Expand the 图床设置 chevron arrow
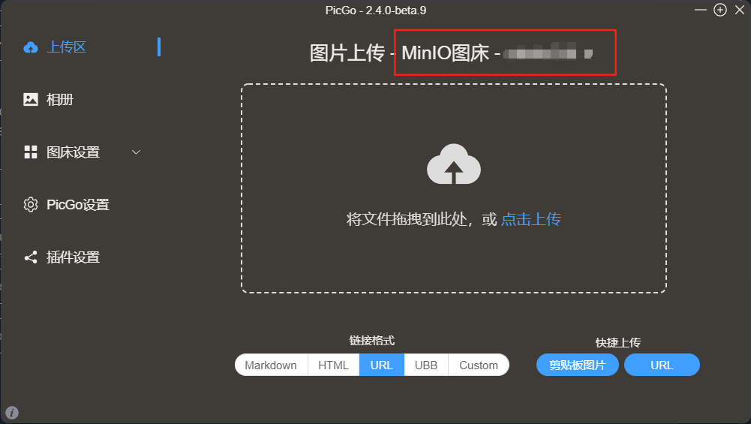The width and height of the screenshot is (751, 424). (x=136, y=152)
